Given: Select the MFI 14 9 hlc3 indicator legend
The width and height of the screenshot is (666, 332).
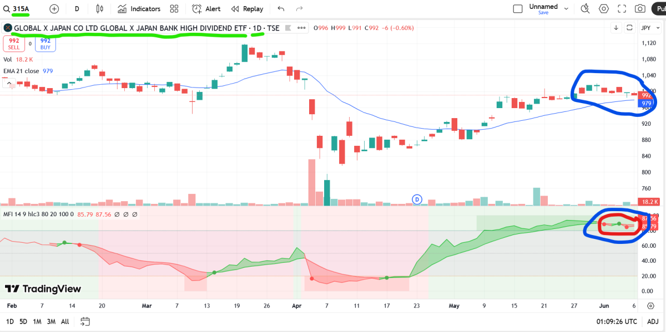Looking at the screenshot, I should pyautogui.click(x=39, y=214).
